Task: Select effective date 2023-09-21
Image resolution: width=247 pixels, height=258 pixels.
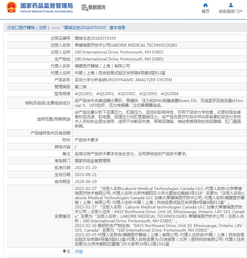Action: tap(85, 174)
